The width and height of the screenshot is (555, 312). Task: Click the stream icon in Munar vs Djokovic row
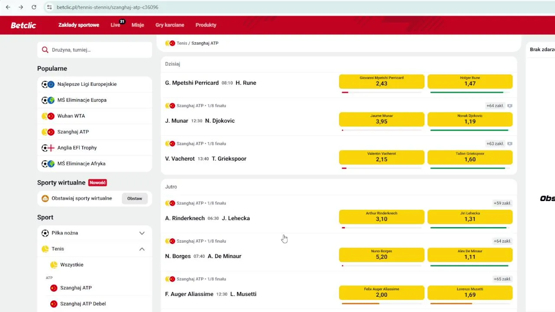click(x=510, y=106)
